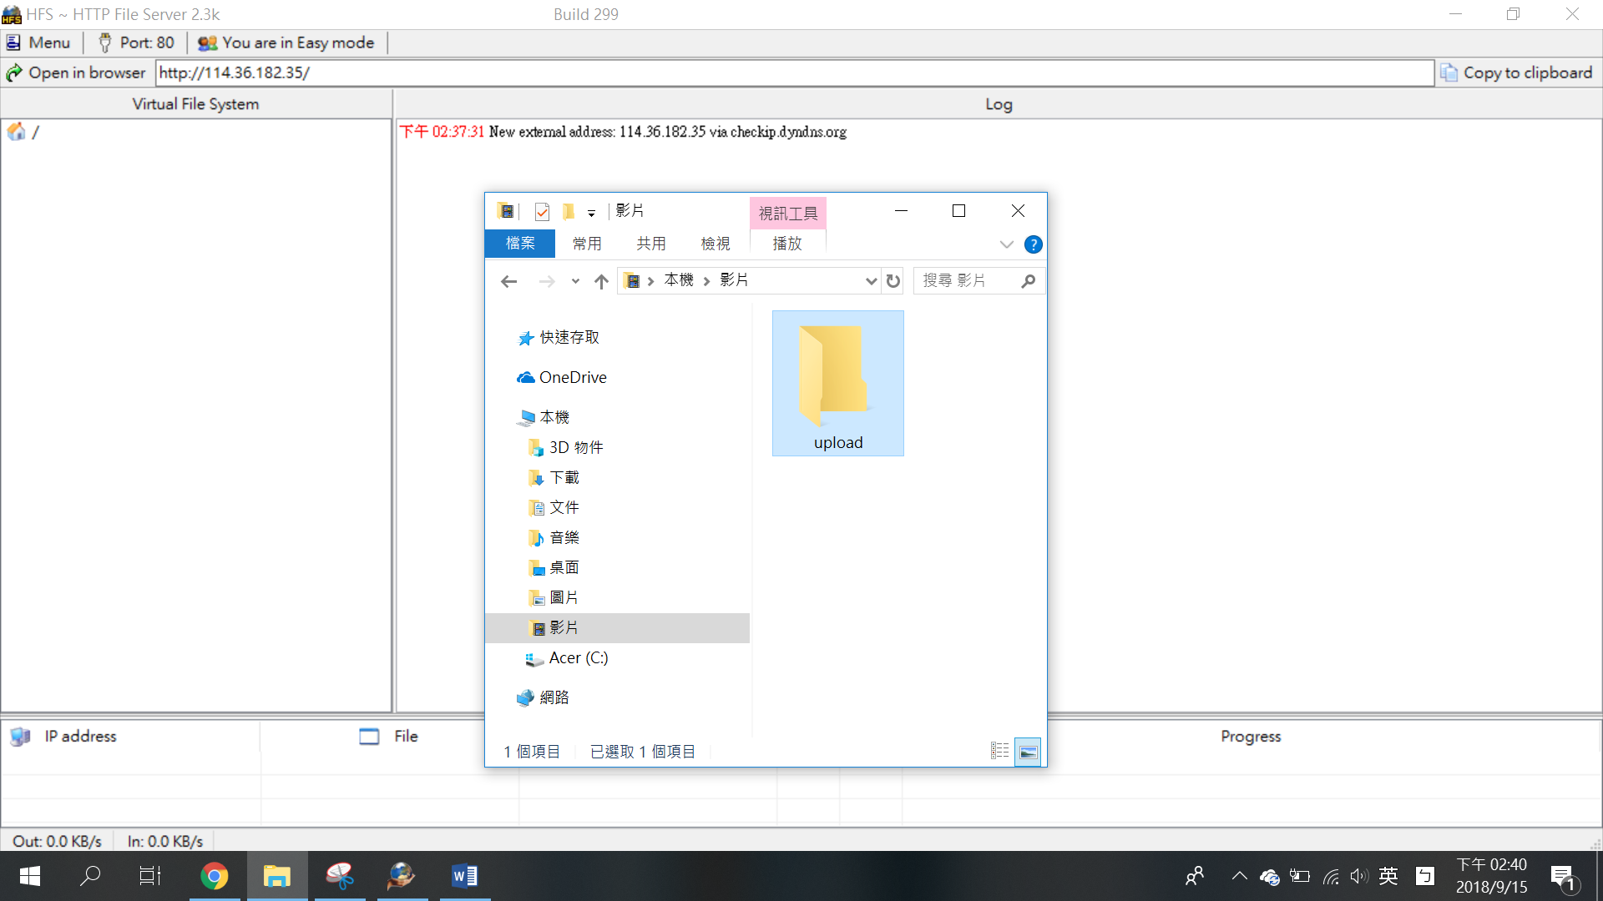Switch to details list view
The width and height of the screenshot is (1603, 901).
pos(999,752)
